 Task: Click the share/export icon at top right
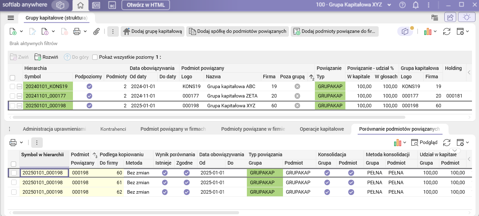(450, 17)
